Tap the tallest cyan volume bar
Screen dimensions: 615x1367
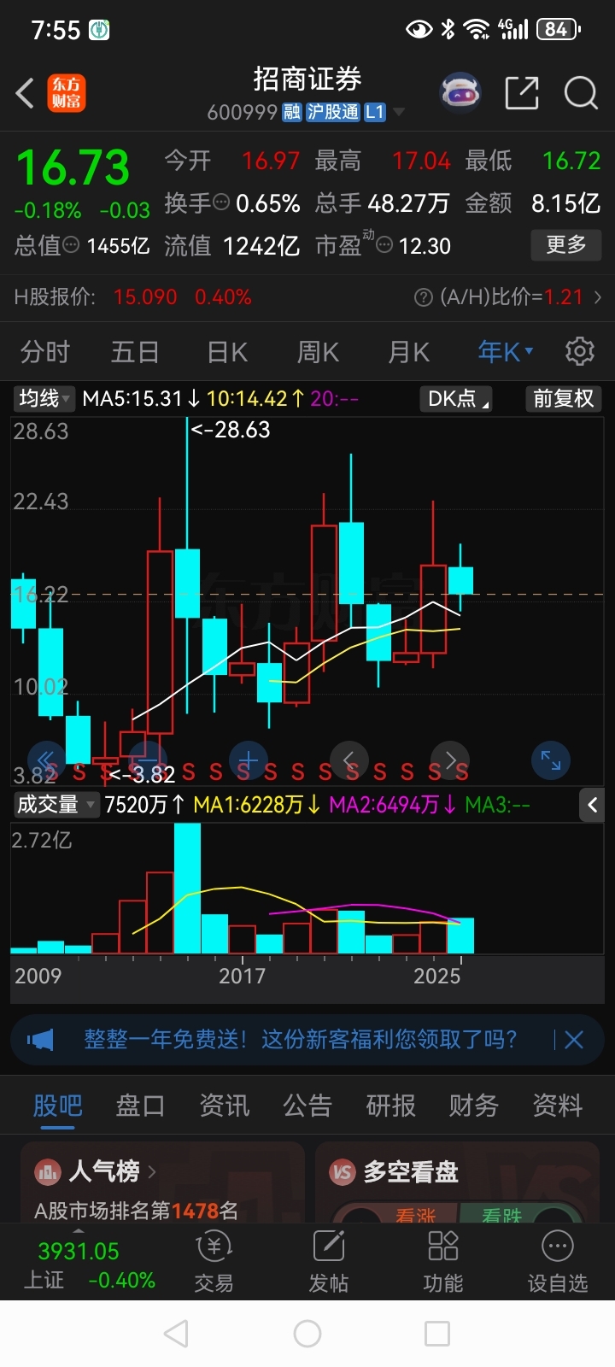(x=187, y=889)
